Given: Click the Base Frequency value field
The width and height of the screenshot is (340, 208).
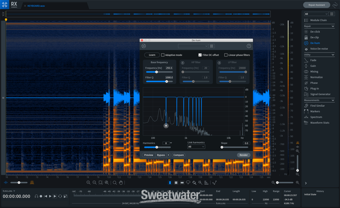Looking at the screenshot, I should pos(169,68).
